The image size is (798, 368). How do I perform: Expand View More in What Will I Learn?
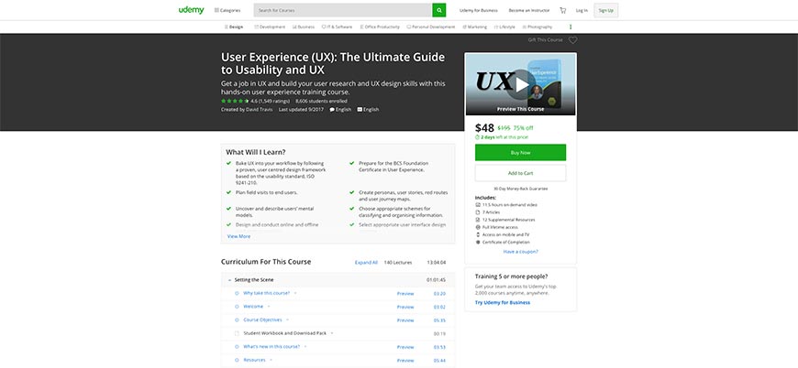(238, 236)
